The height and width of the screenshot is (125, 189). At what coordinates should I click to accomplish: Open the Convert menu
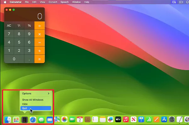tap(53, 2)
